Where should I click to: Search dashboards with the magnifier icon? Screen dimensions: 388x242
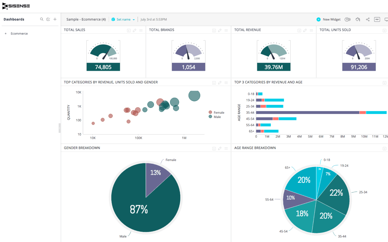(42, 19)
